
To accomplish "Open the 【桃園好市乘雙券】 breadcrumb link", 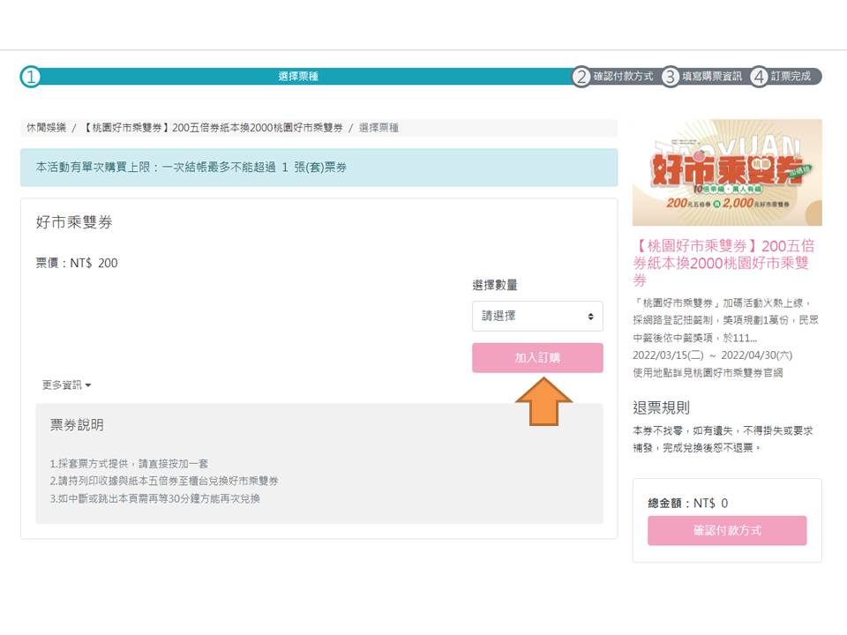I will pyautogui.click(x=213, y=128).
